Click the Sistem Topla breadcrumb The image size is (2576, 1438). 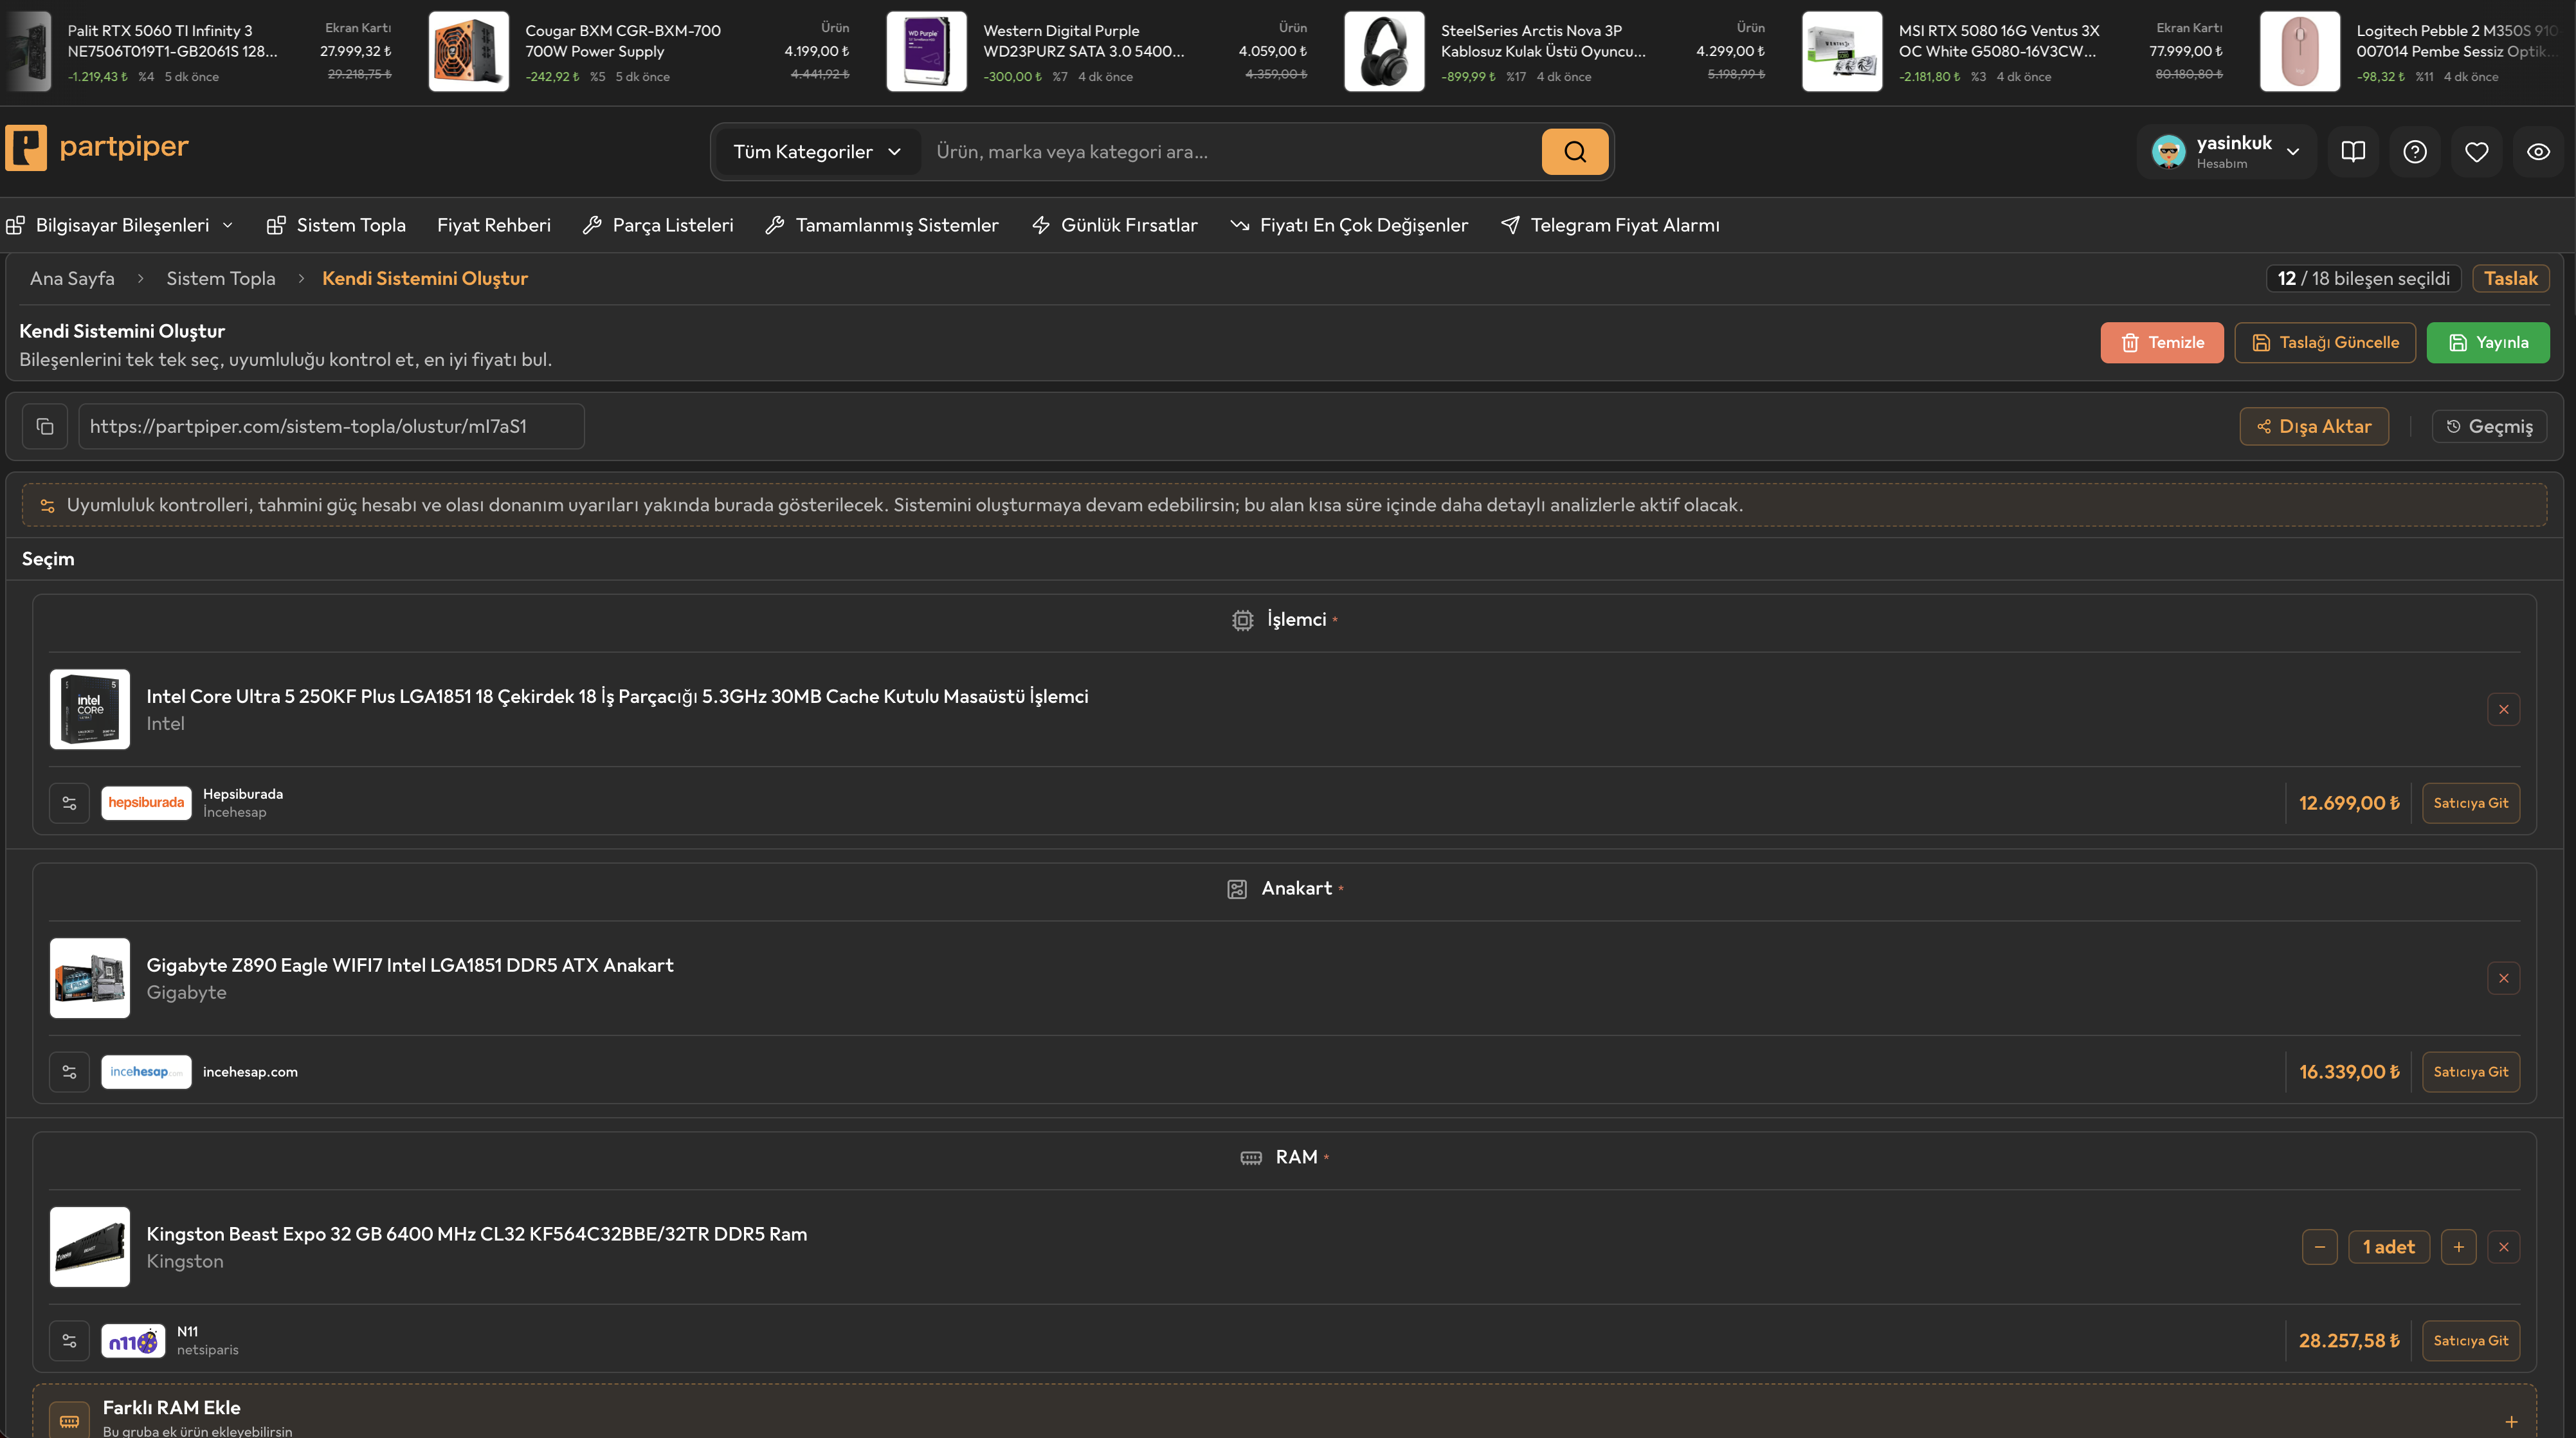(x=220, y=278)
